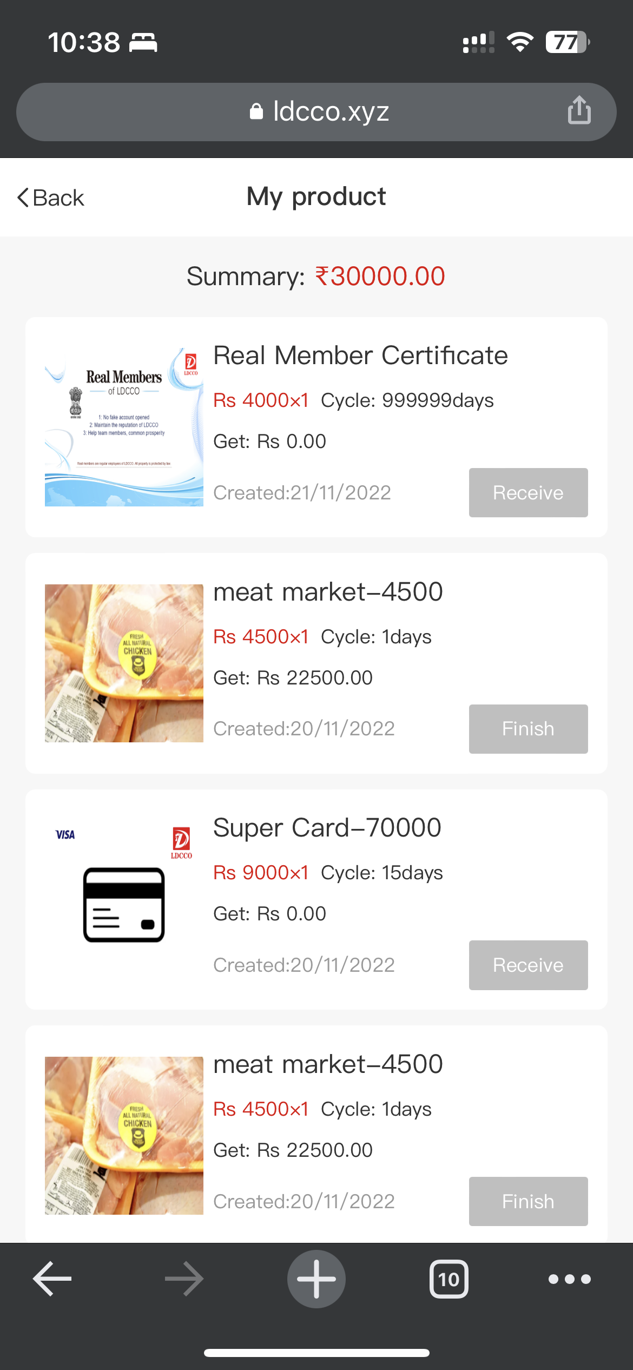The image size is (633, 1370).
Task: Open the browser three-dots menu
Action: 569,1279
